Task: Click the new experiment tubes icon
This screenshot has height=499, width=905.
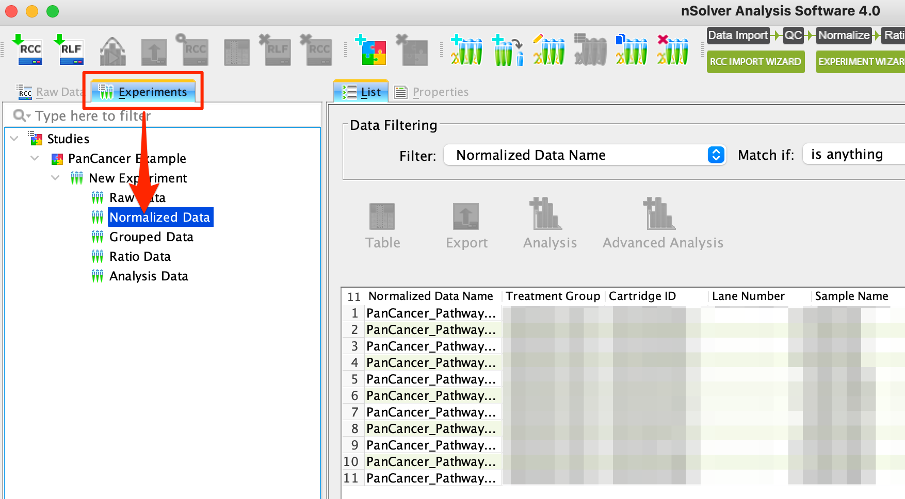Action: pyautogui.click(x=466, y=51)
